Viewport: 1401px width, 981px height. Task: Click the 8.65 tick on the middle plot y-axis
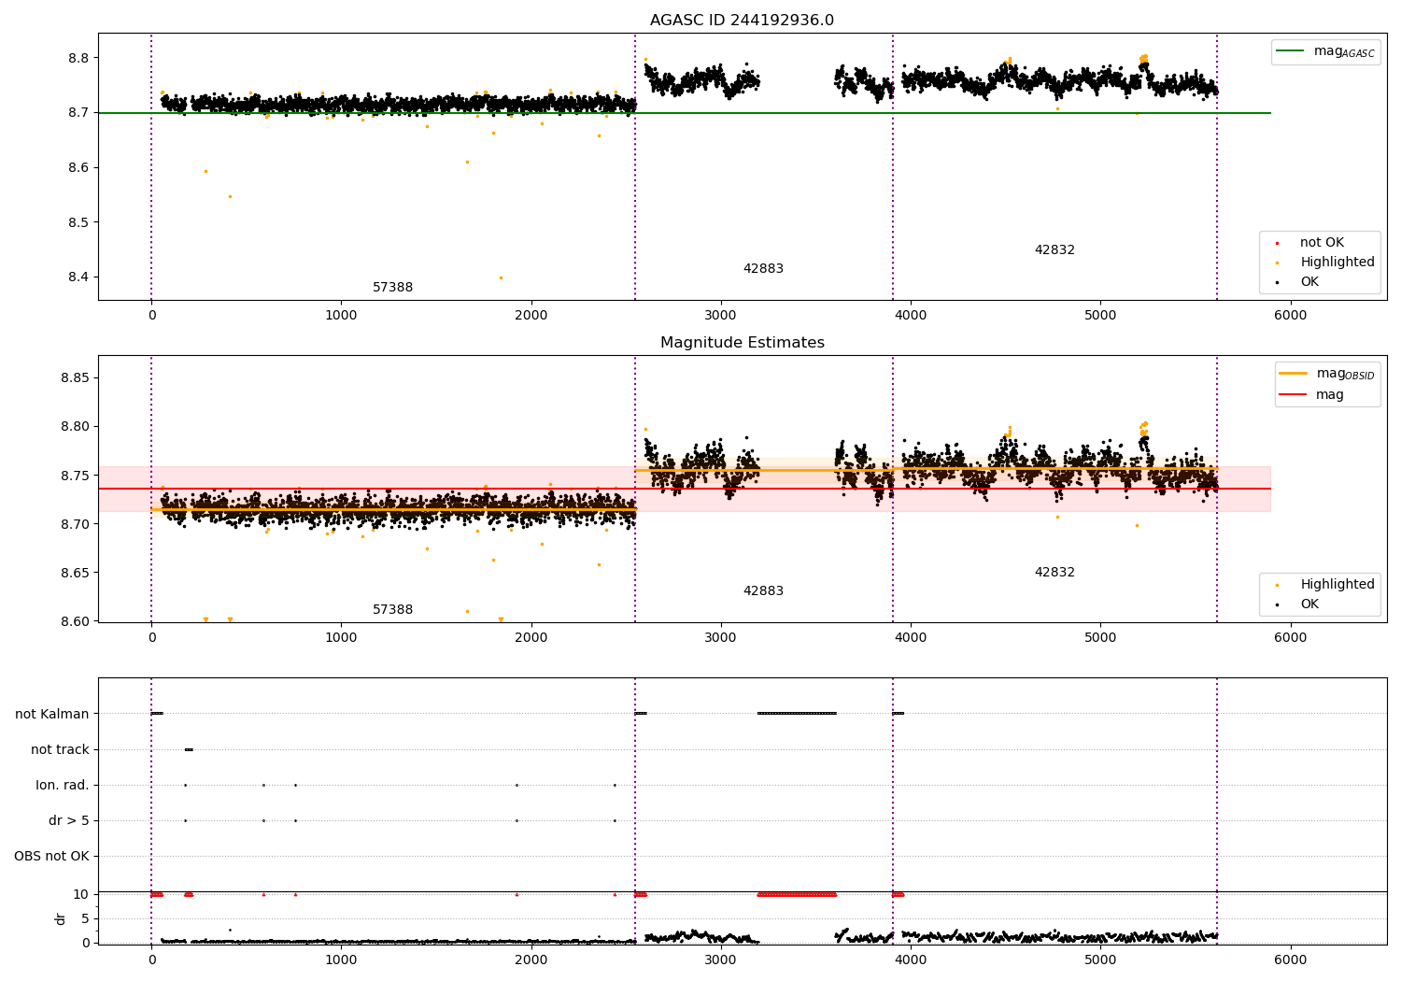click(75, 573)
